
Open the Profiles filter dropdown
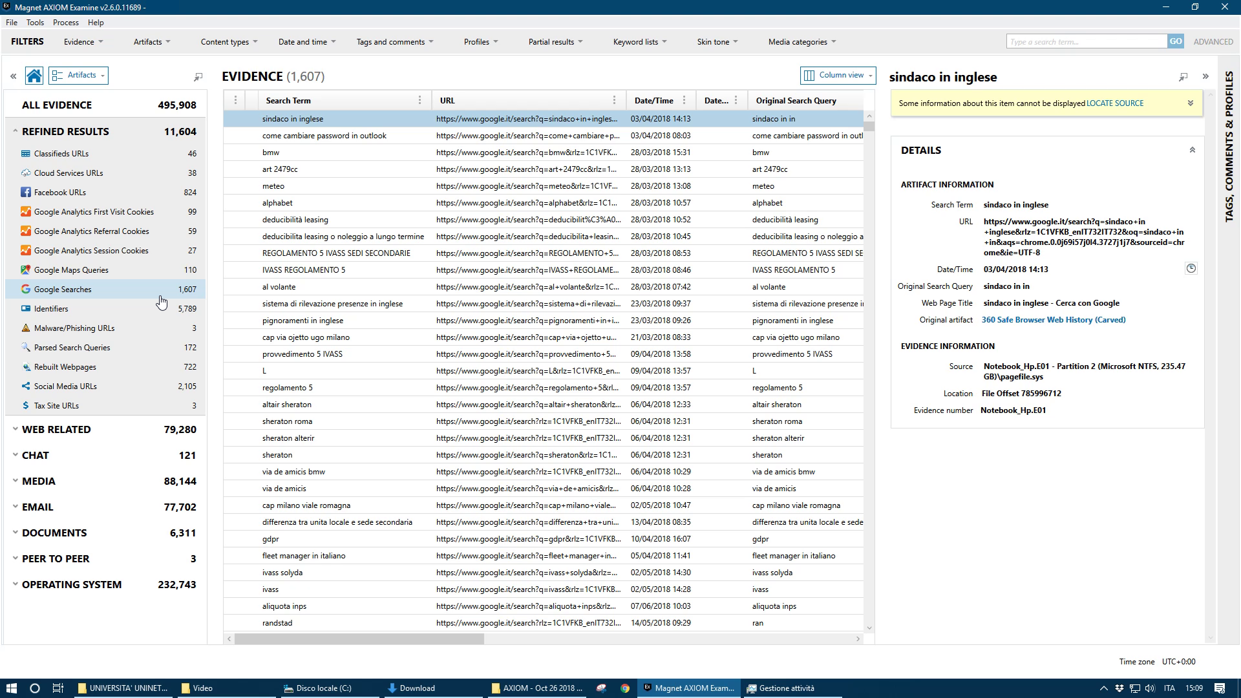(481, 42)
